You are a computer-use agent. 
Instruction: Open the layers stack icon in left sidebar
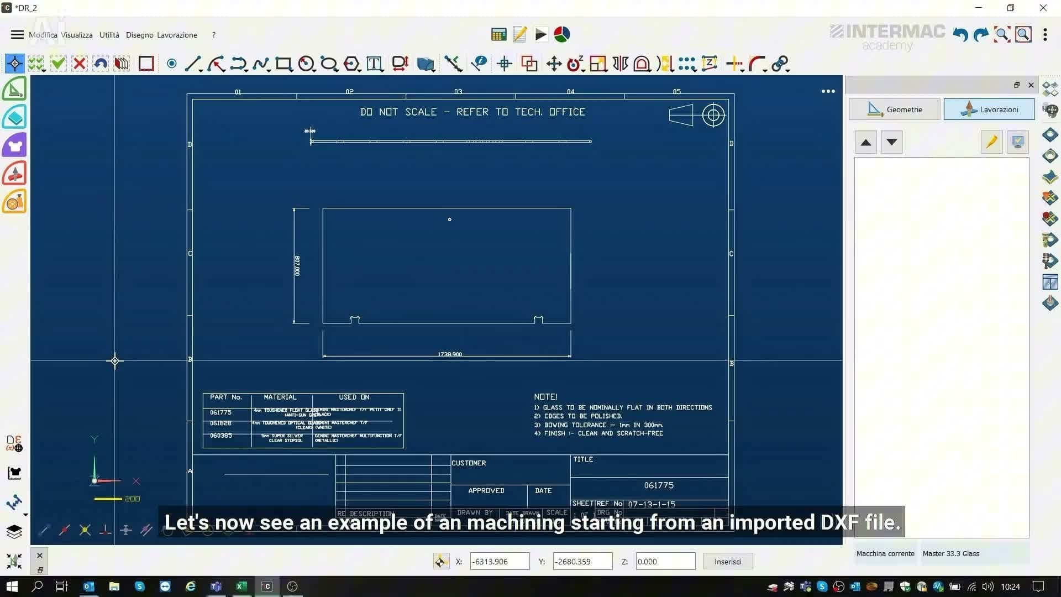click(x=14, y=532)
